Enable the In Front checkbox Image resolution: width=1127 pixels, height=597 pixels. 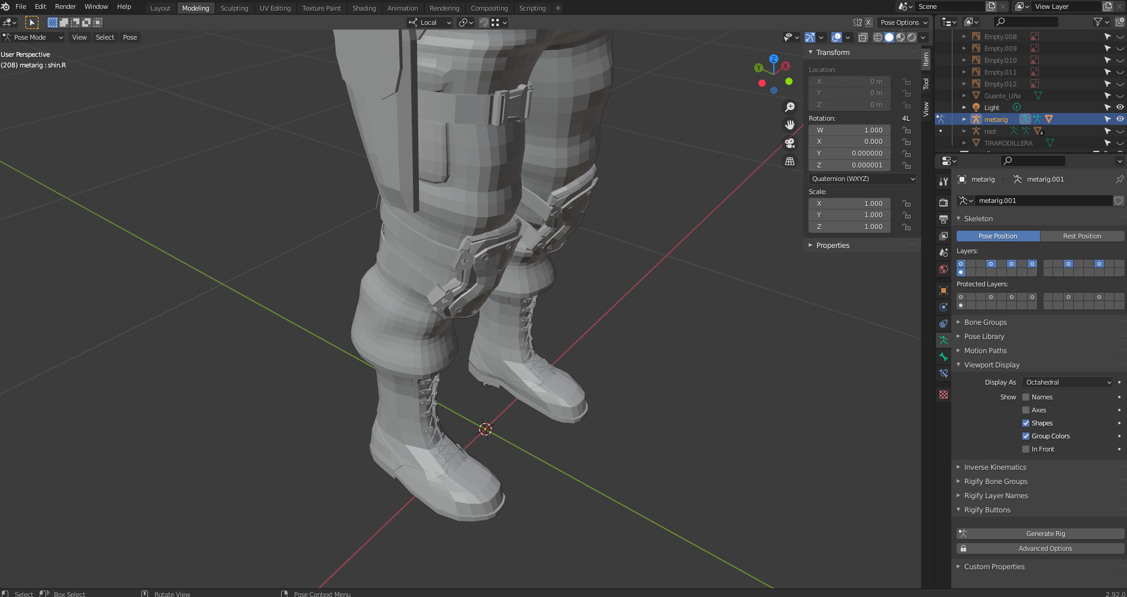pyautogui.click(x=1026, y=449)
